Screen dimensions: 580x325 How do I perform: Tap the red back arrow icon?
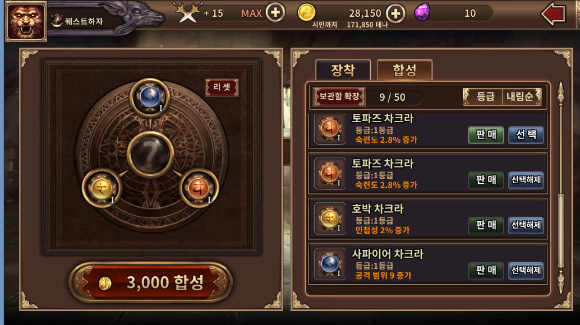tap(554, 14)
